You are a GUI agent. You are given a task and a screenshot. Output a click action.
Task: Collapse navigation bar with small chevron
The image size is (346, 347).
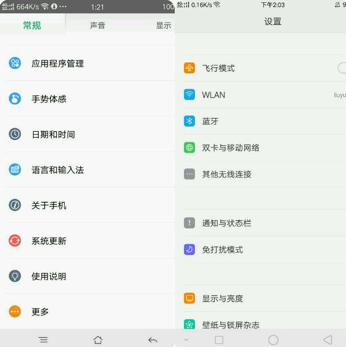tap(186, 339)
